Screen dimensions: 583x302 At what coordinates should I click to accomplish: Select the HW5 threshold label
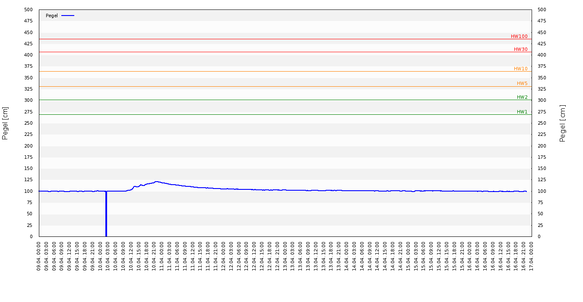(522, 84)
